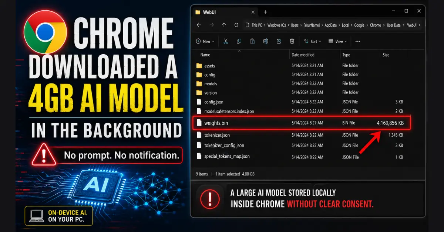Viewport: 444px width, 232px height.
Task: Select the models folder name
Action: [211, 84]
